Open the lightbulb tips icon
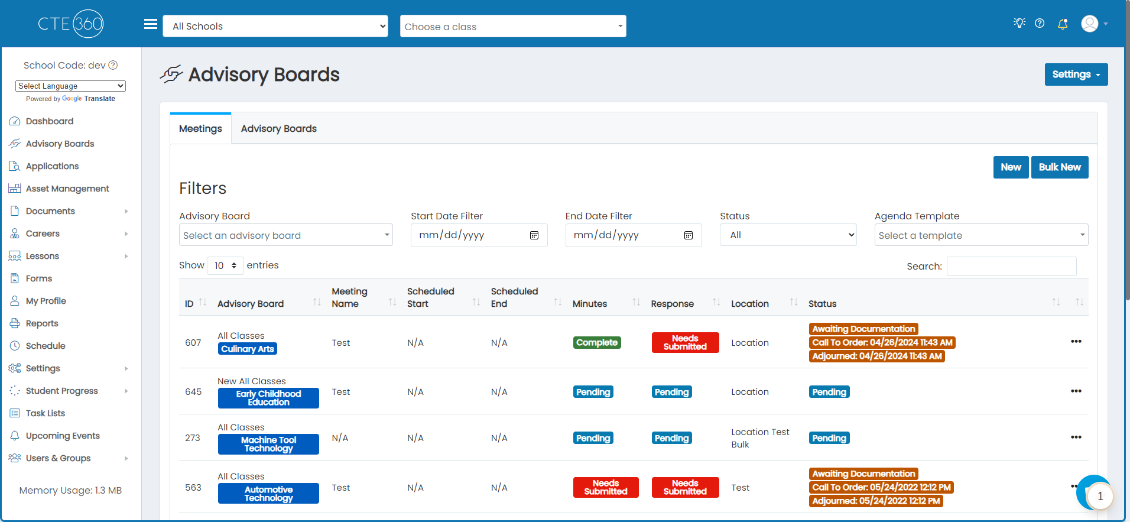1130x522 pixels. 1019,23
